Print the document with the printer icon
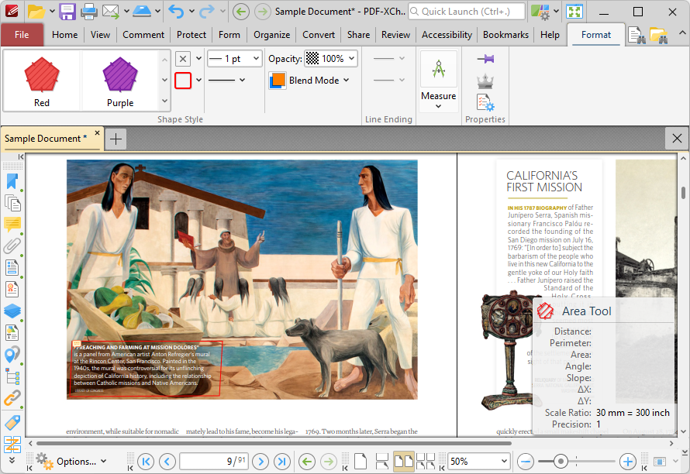Viewport: 690px width, 474px height. click(89, 12)
